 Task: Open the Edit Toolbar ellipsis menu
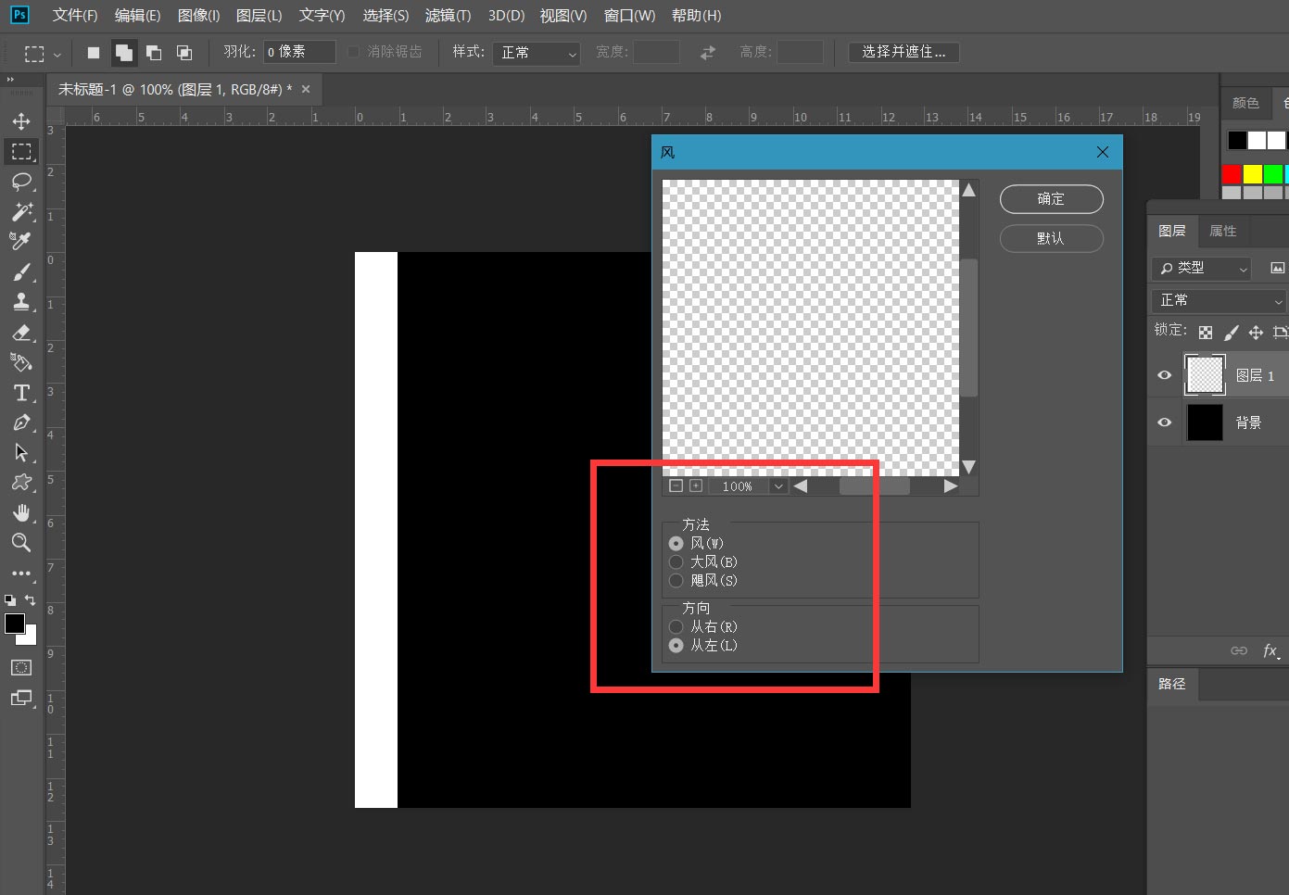click(21, 574)
